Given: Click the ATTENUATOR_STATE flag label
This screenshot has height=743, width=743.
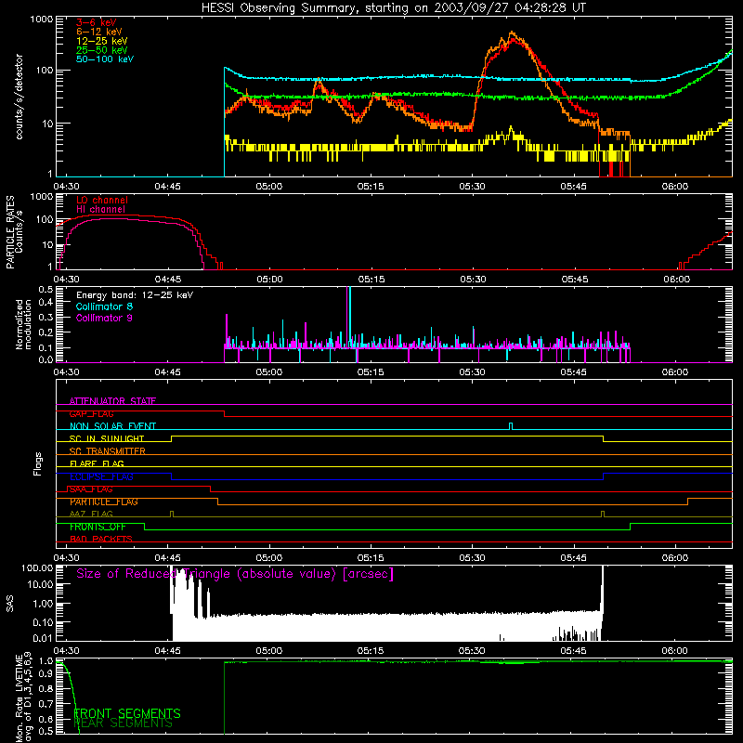Looking at the screenshot, I should 112,401.
